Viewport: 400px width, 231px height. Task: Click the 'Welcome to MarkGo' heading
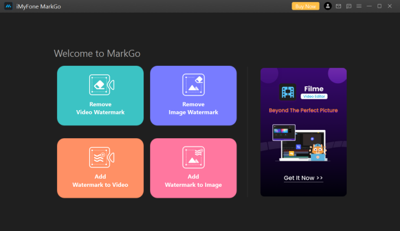(x=97, y=54)
